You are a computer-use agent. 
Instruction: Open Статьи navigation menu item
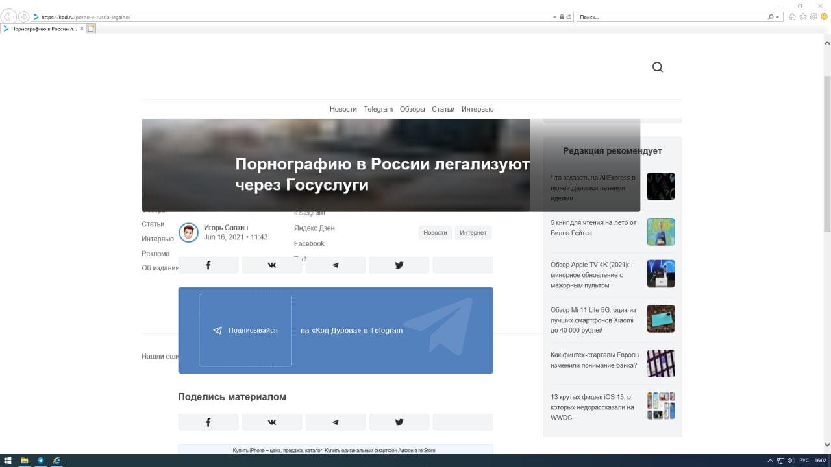pyautogui.click(x=443, y=109)
